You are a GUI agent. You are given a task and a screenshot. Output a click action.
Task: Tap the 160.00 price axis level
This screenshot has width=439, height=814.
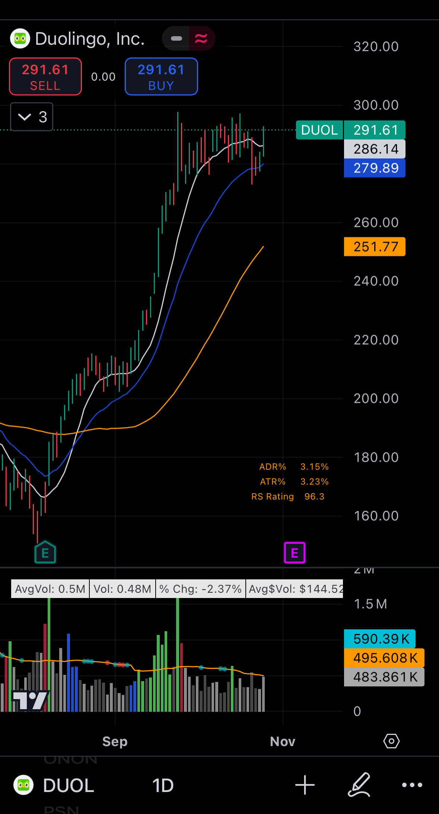(x=376, y=516)
